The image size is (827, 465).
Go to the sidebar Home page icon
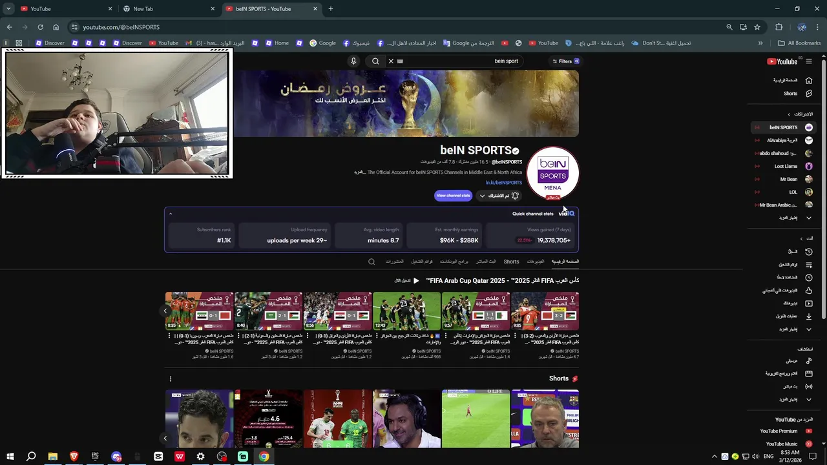pos(808,80)
